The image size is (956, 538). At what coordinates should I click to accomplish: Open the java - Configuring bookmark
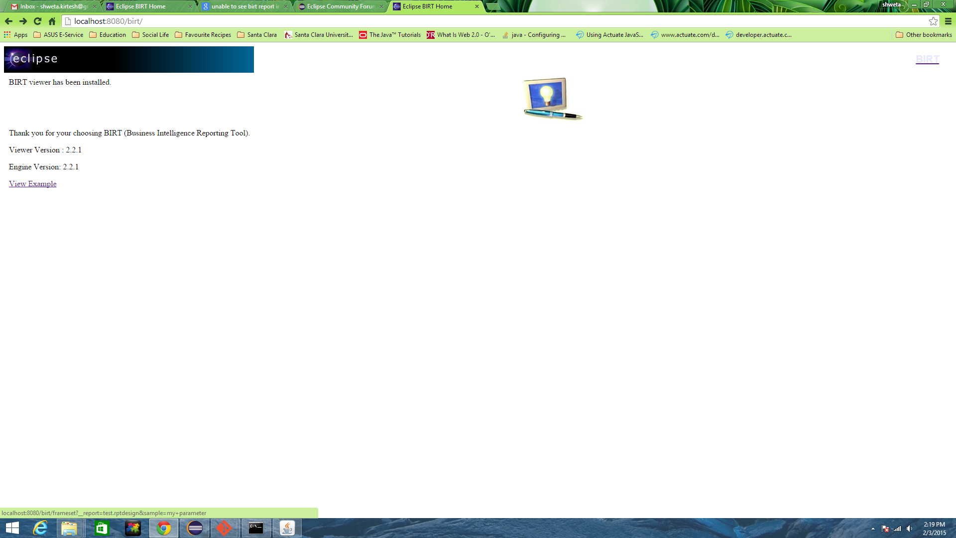coord(533,35)
